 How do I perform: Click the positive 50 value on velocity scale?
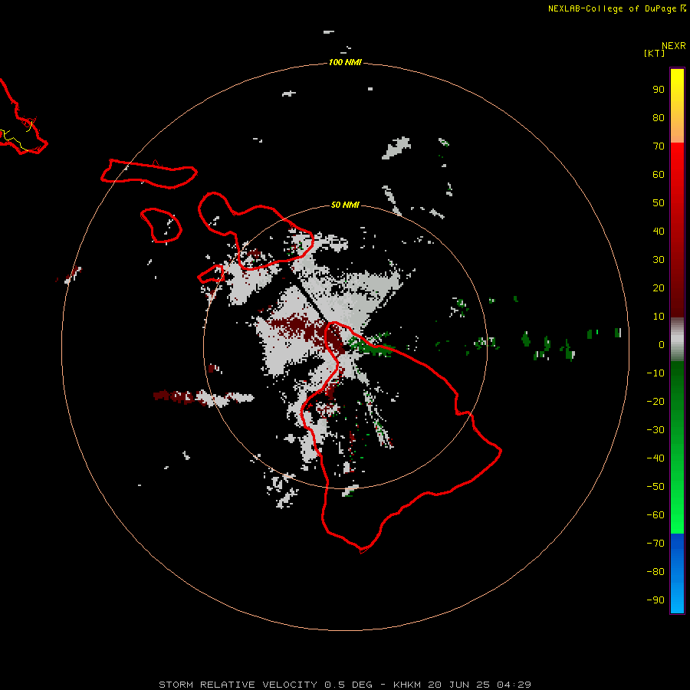pyautogui.click(x=659, y=203)
